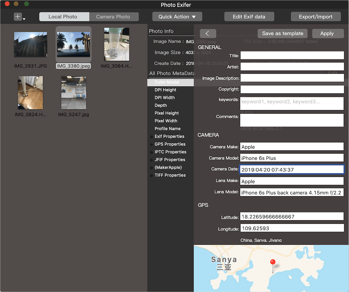Select the IMG_3084 glass photo thumbnail
349x292 pixels.
[x=117, y=44]
